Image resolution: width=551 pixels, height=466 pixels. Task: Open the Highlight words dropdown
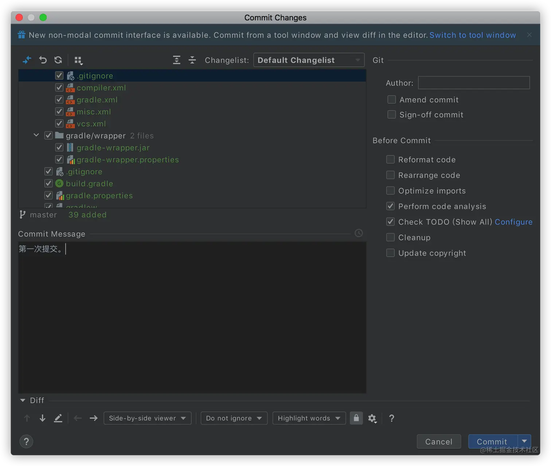tap(309, 418)
